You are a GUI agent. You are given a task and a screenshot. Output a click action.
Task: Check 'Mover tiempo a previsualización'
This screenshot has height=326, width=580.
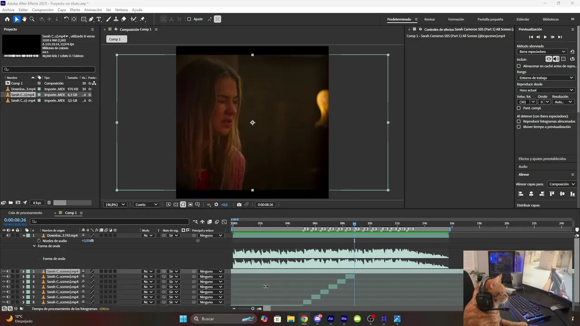pos(519,127)
